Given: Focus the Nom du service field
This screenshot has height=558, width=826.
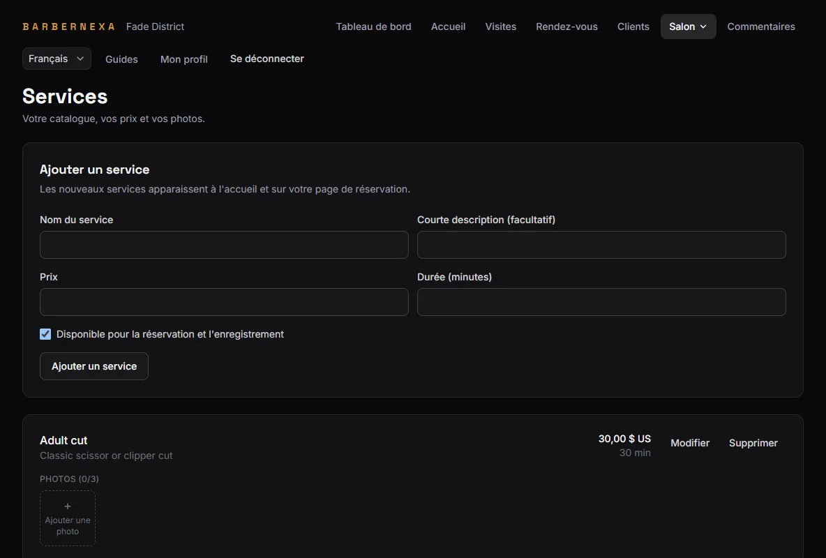Looking at the screenshot, I should pyautogui.click(x=225, y=245).
